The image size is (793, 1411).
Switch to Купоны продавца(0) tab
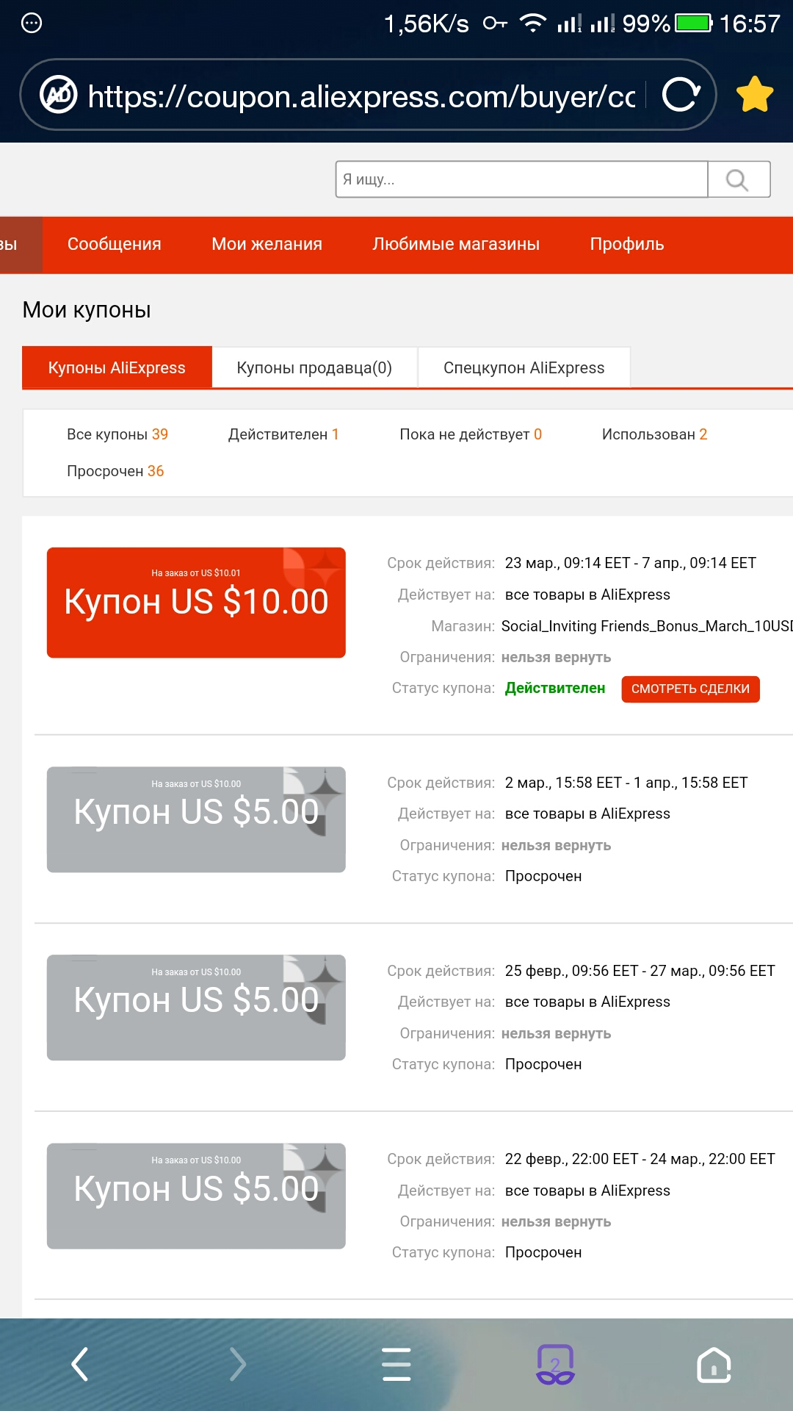[314, 367]
